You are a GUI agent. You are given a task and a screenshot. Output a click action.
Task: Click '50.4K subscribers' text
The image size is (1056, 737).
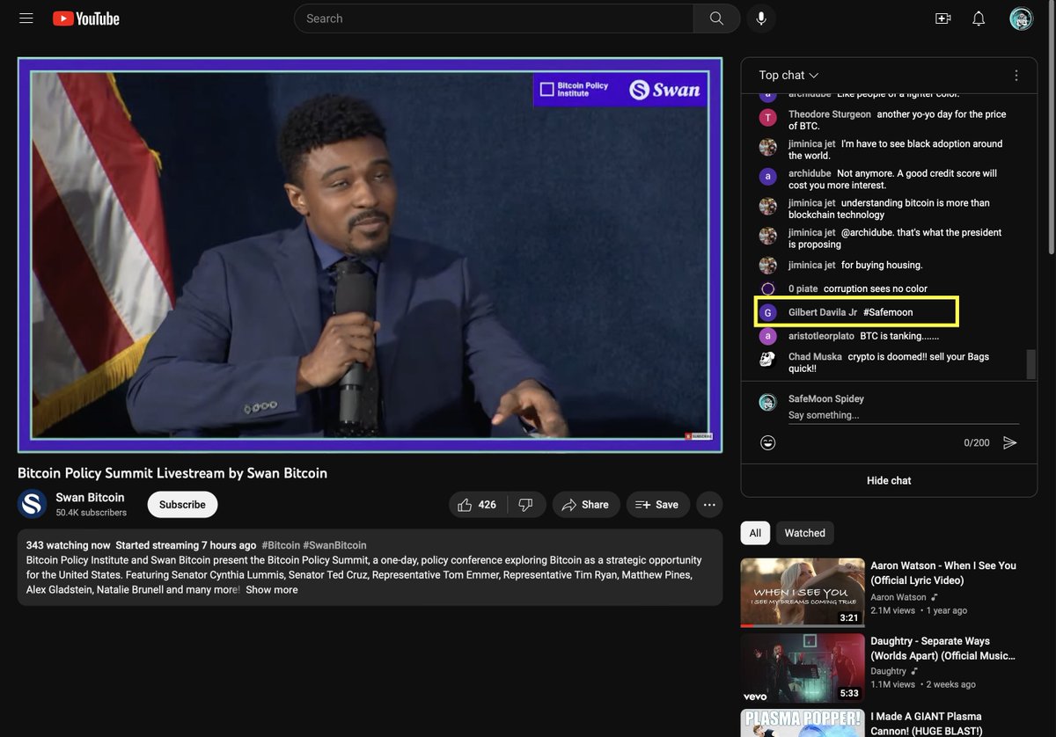coord(92,513)
